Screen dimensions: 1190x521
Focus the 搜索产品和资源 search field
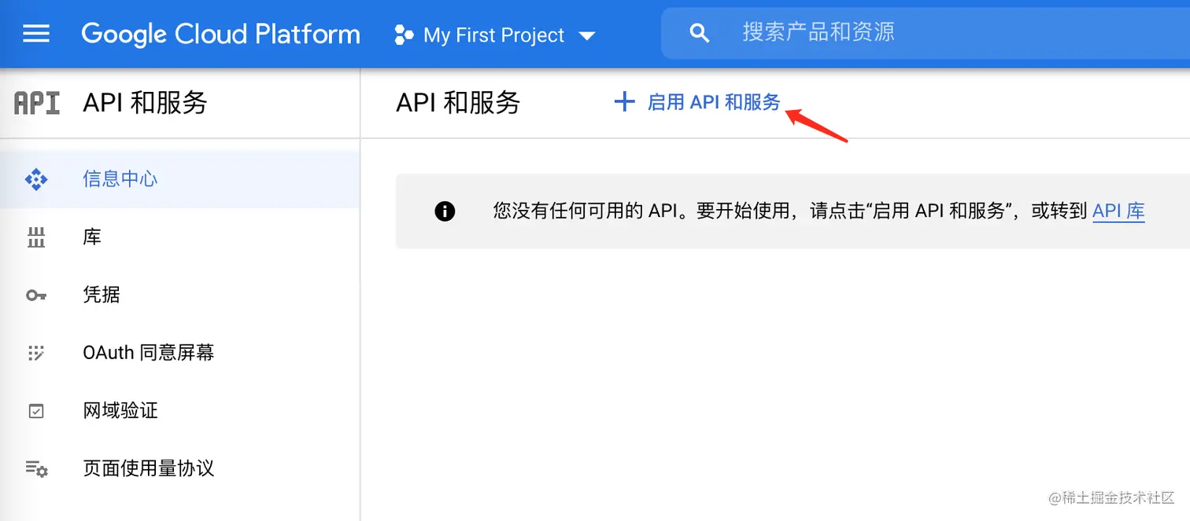[x=926, y=32]
